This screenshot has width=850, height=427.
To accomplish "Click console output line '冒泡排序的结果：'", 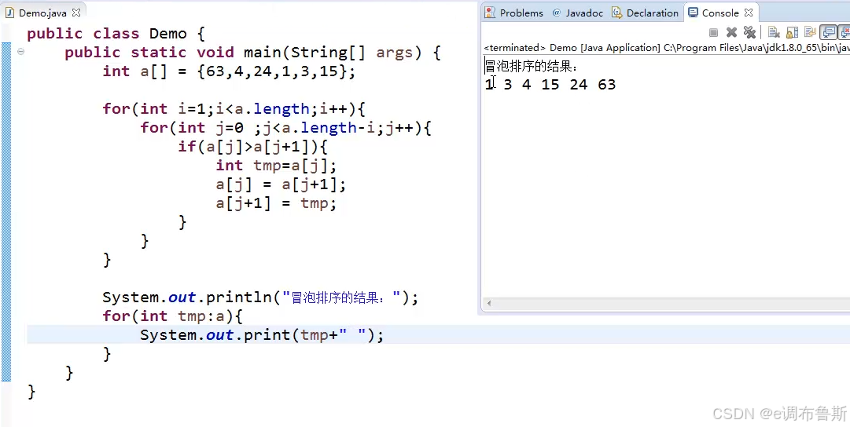I will 532,67.
